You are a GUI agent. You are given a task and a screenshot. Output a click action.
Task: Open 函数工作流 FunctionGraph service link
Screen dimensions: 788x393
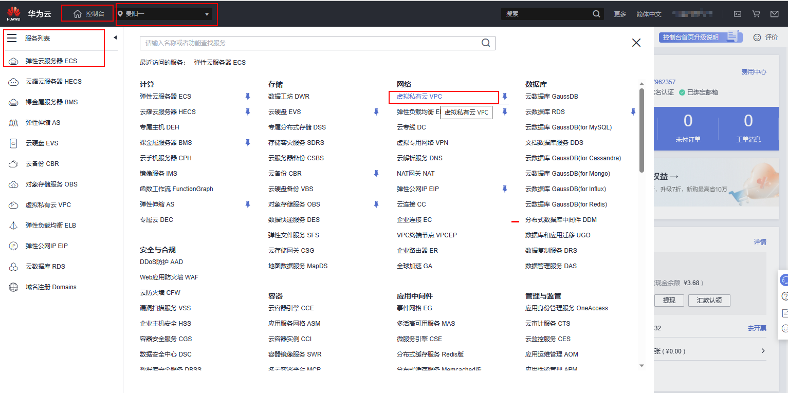(176, 189)
